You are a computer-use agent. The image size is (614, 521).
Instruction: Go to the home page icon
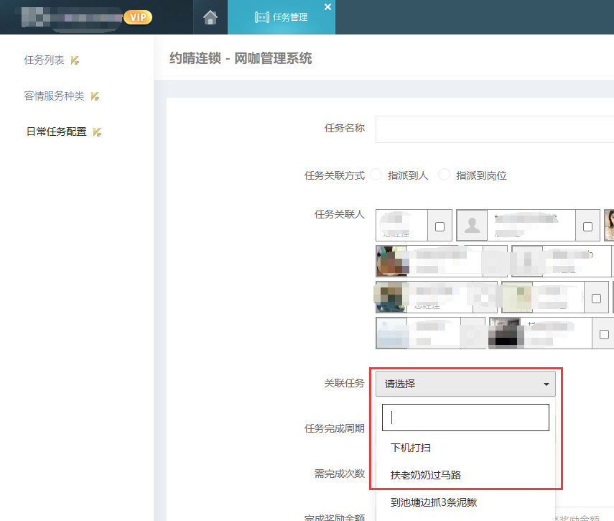[x=210, y=17]
